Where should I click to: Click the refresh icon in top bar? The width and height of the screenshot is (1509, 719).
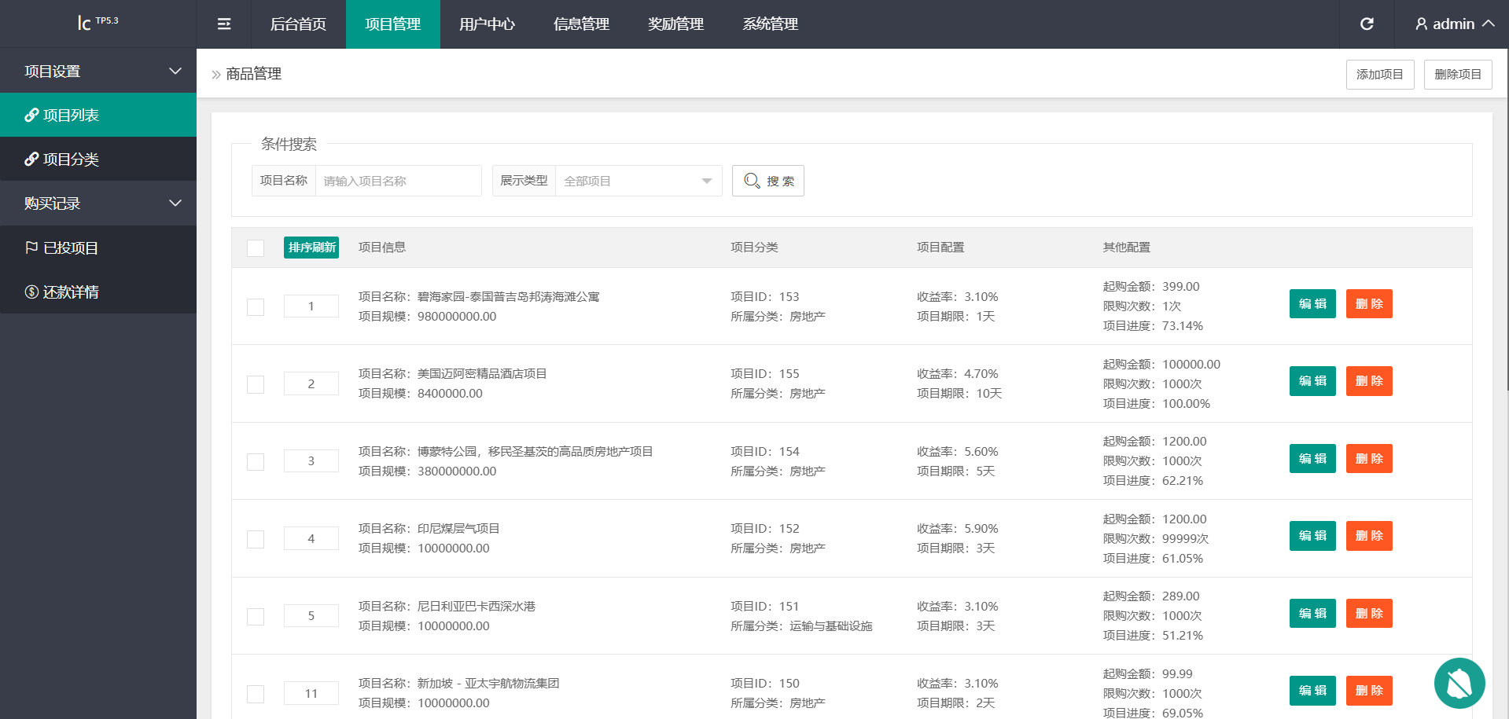1367,24
